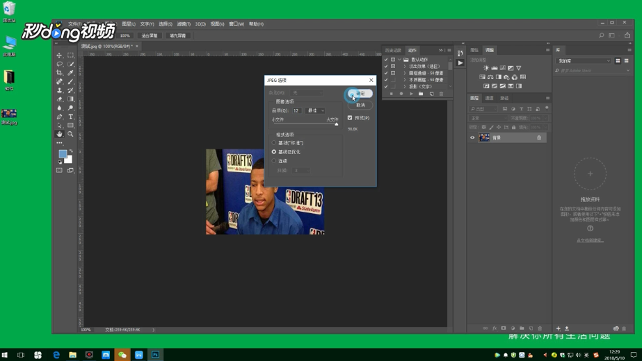Open the 文字(Y) menu

147,24
